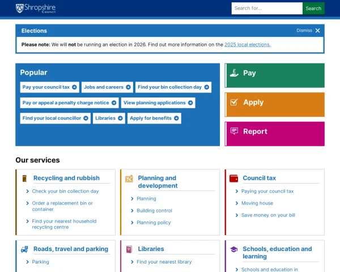The height and width of the screenshot is (272, 340).
Task: Click the chevron before Moving house
Action: (x=237, y=203)
